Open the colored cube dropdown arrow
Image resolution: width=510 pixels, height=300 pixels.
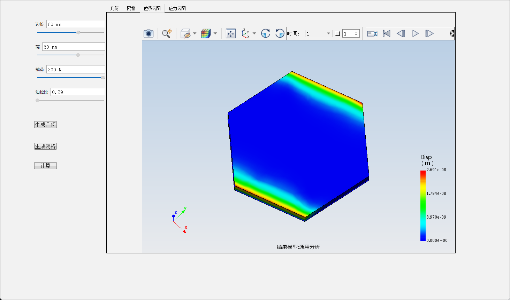(x=215, y=33)
